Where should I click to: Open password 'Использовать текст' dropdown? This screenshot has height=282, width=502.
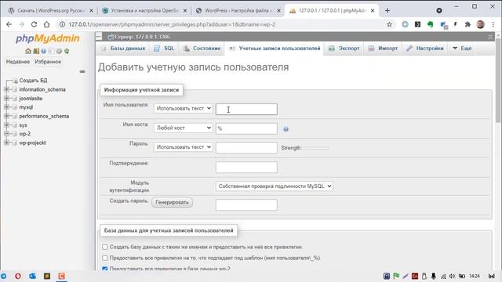pyautogui.click(x=183, y=147)
